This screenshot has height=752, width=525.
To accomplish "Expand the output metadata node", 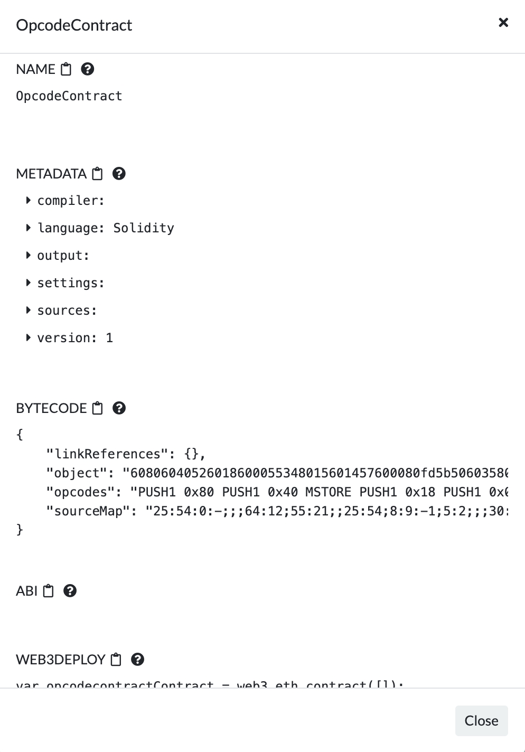I will tap(29, 256).
